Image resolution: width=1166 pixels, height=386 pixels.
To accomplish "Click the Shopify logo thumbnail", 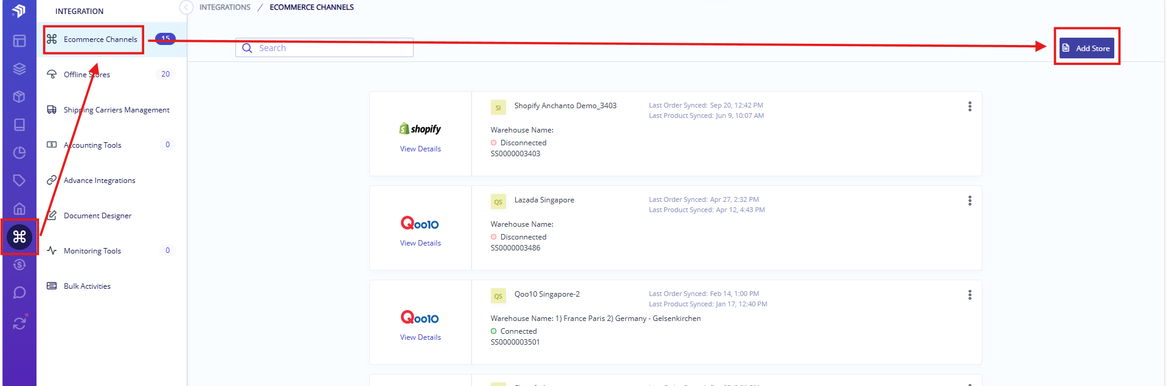I will click(x=420, y=128).
